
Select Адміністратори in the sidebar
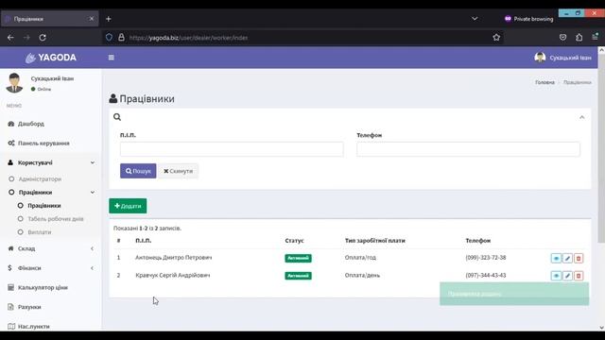[x=40, y=178]
